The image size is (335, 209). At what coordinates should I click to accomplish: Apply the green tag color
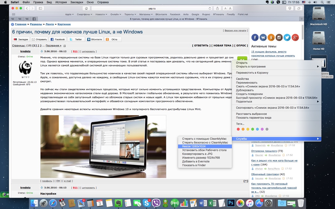click(253, 129)
